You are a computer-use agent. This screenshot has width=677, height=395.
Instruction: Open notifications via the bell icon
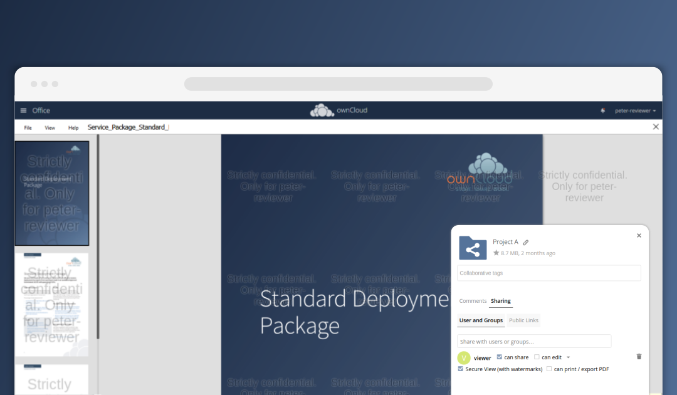pos(602,110)
